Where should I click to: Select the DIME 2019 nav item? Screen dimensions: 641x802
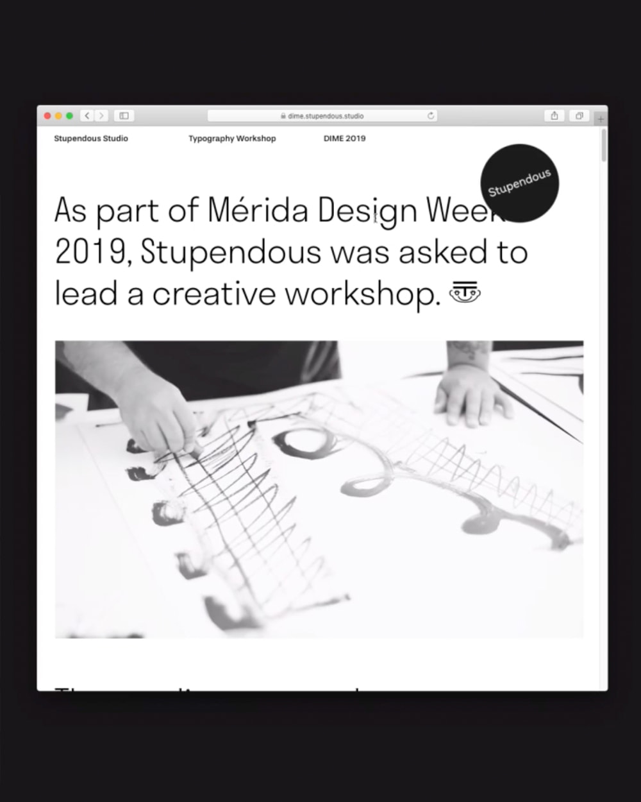click(x=345, y=139)
